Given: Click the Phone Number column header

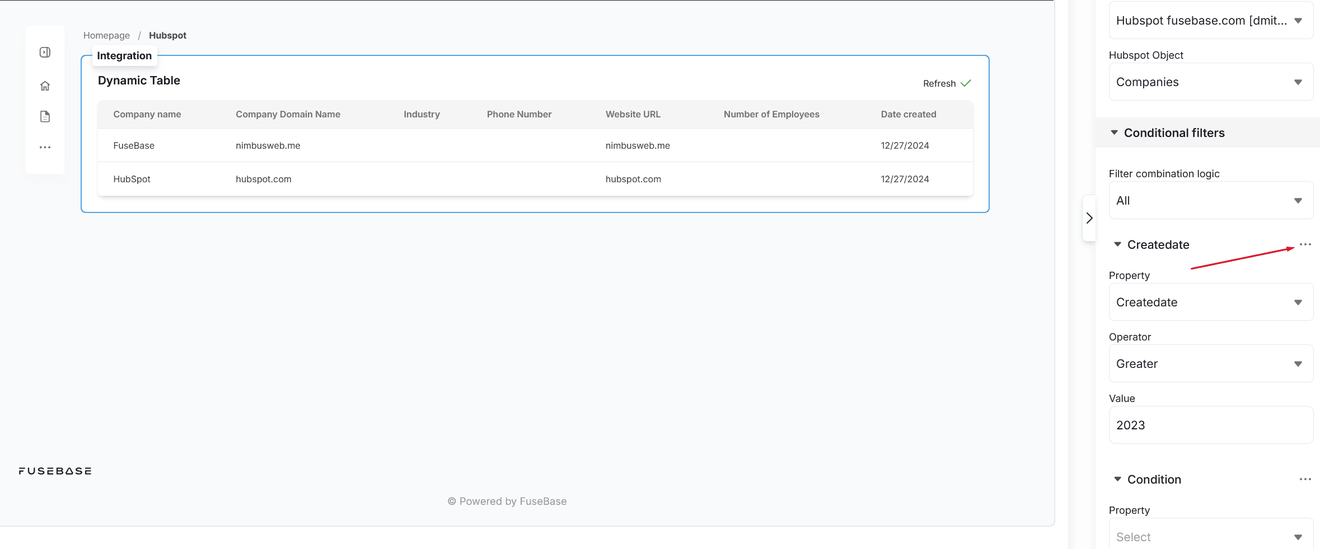Looking at the screenshot, I should click(519, 114).
